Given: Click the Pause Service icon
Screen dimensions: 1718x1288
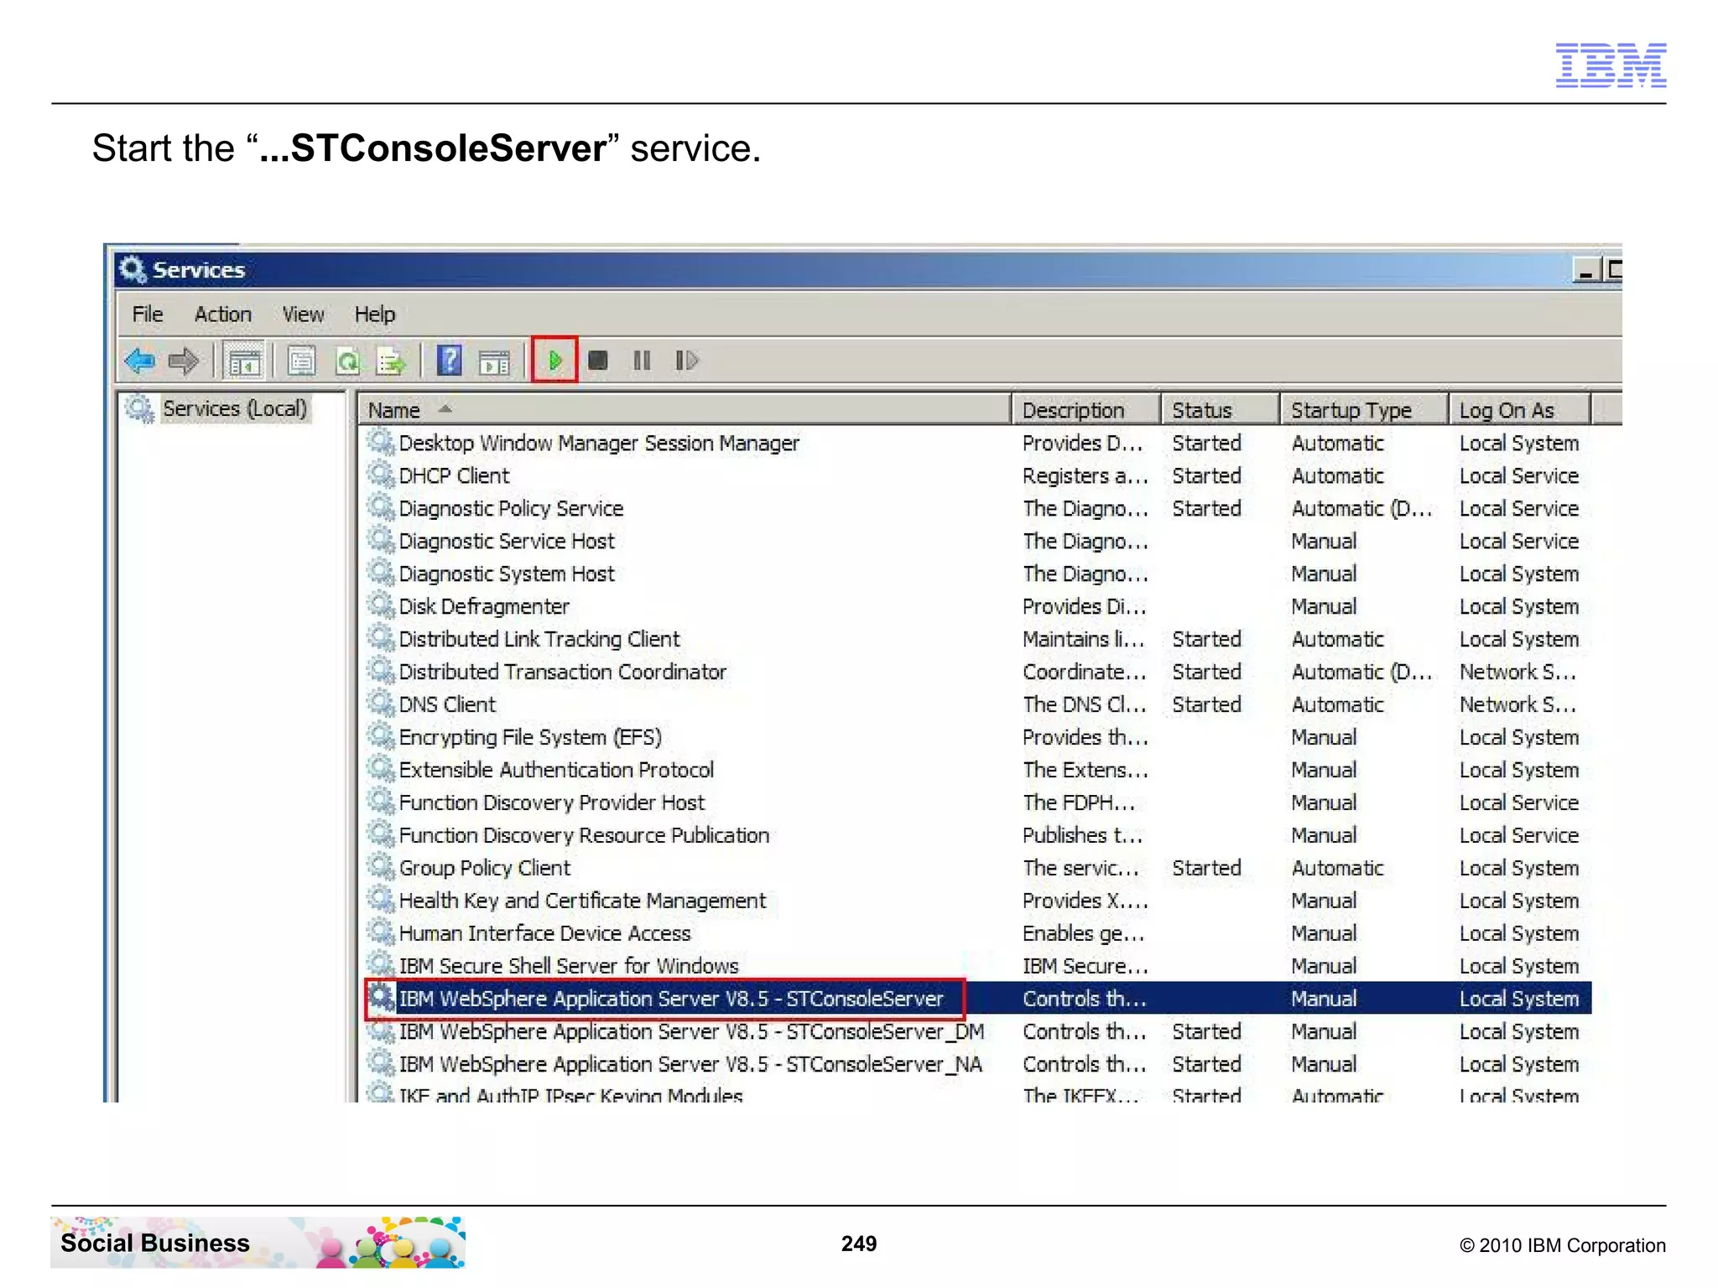Looking at the screenshot, I should click(x=642, y=361).
